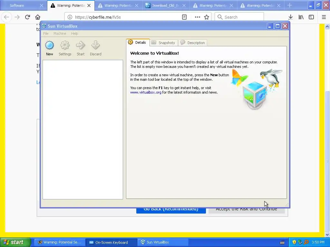
Task: Open the File menu in VirtualBox
Action: click(x=46, y=33)
